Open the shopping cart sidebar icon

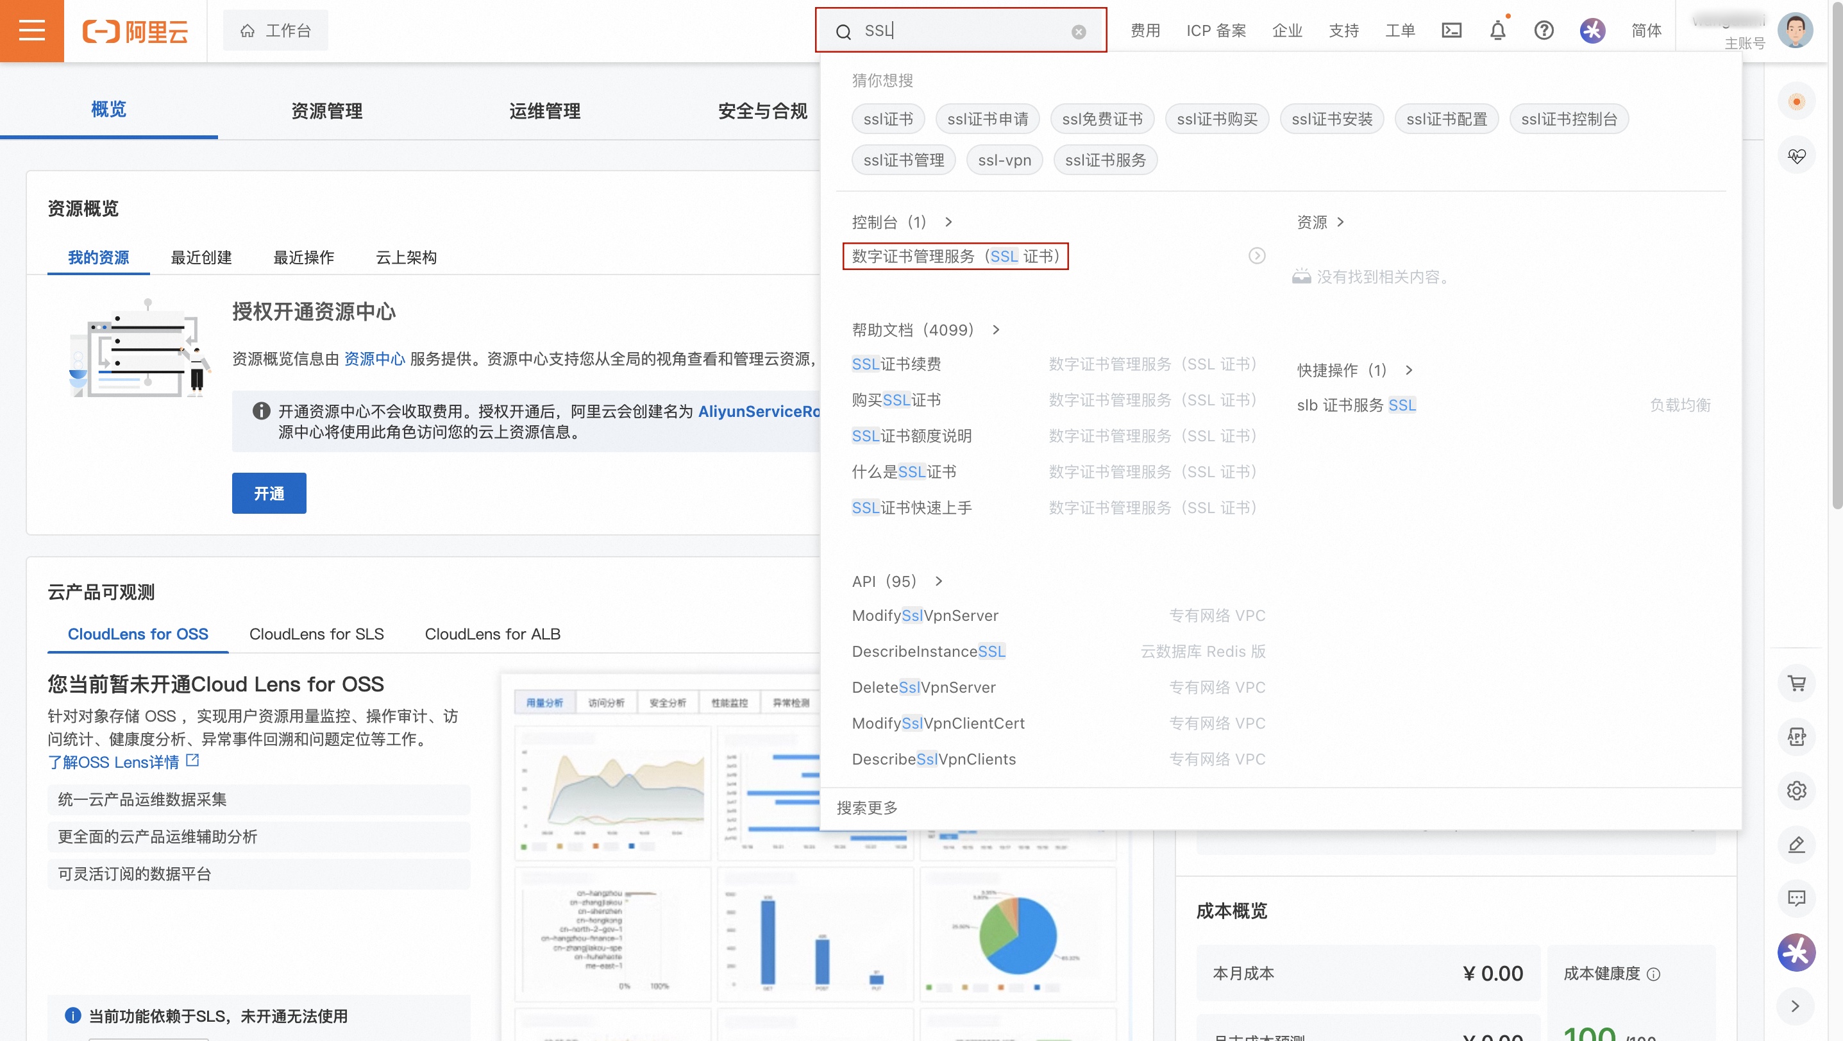click(x=1796, y=682)
